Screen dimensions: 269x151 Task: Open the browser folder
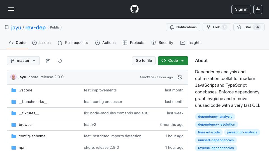[x=26, y=125]
